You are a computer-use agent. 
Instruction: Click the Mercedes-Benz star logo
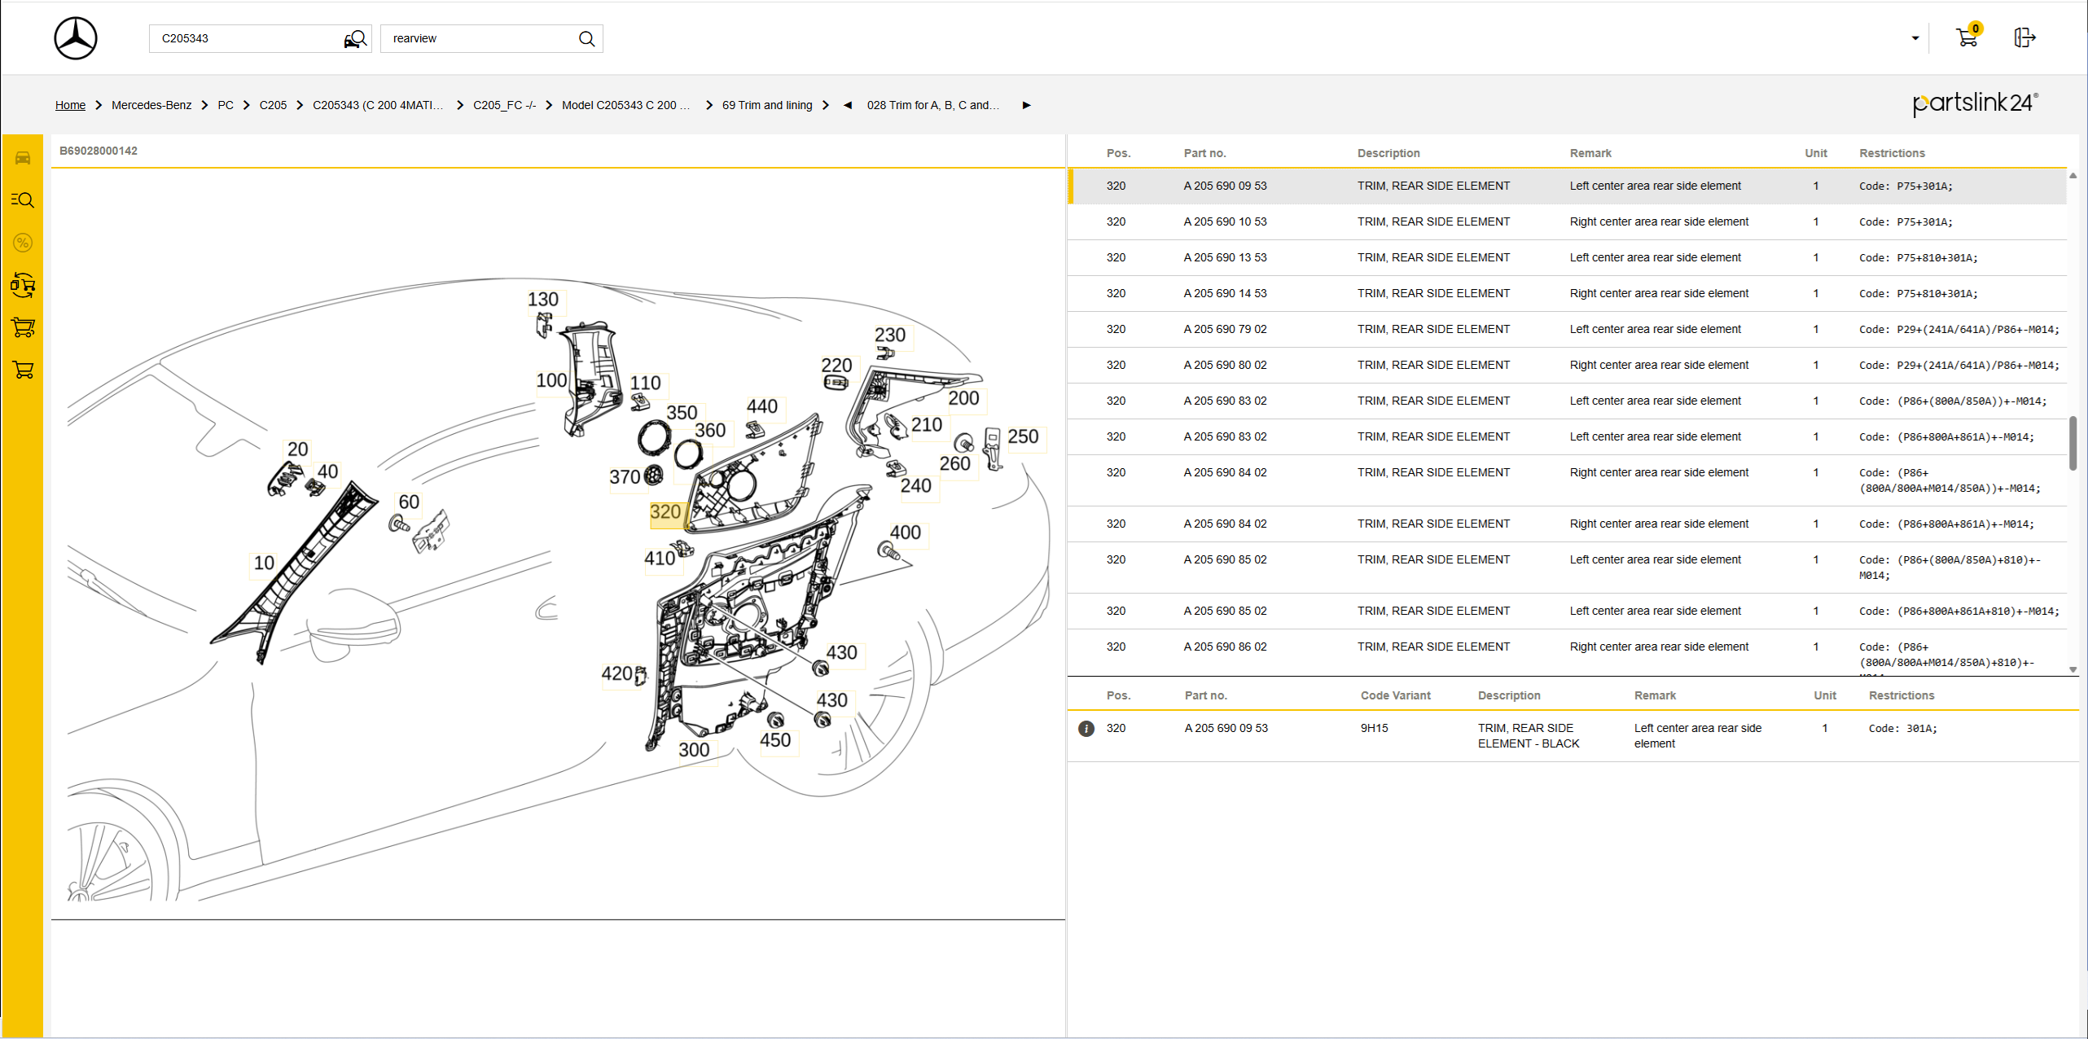coord(76,38)
